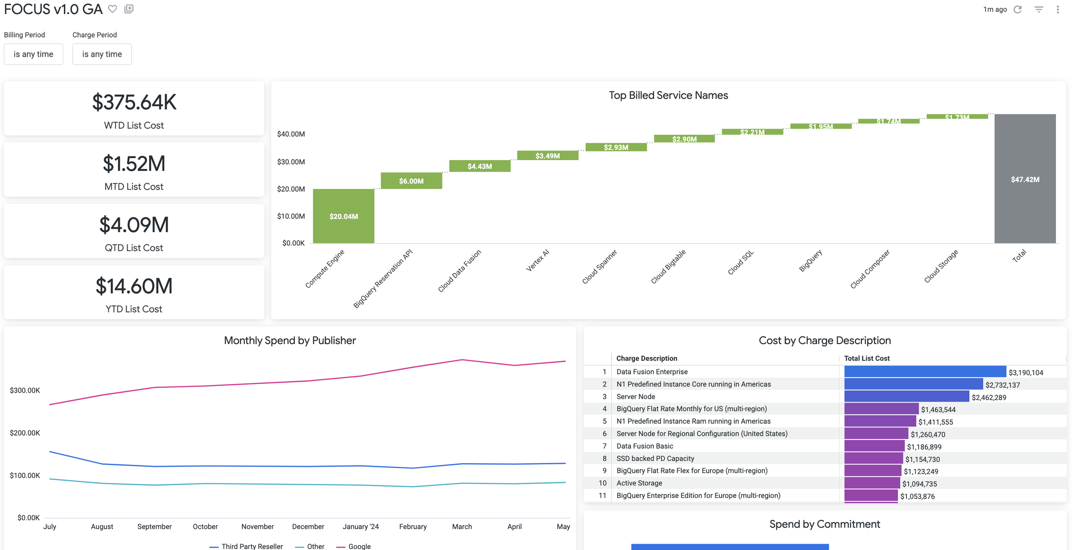Viewport: 1072px width, 550px height.
Task: Click the $2,732,137 cost bar
Action: (914, 384)
